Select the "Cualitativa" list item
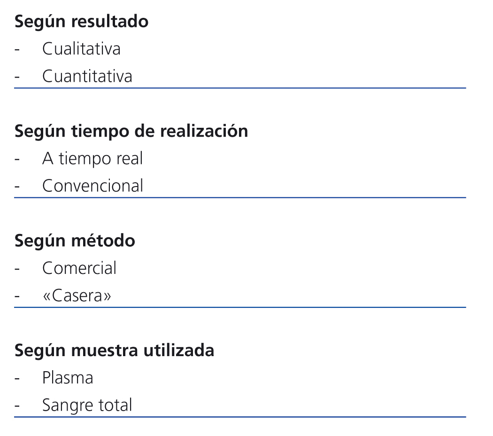 click(x=81, y=49)
